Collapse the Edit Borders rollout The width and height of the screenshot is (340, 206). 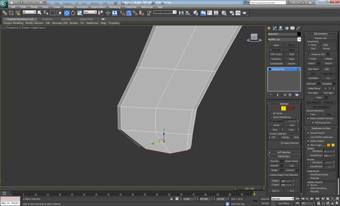284,156
